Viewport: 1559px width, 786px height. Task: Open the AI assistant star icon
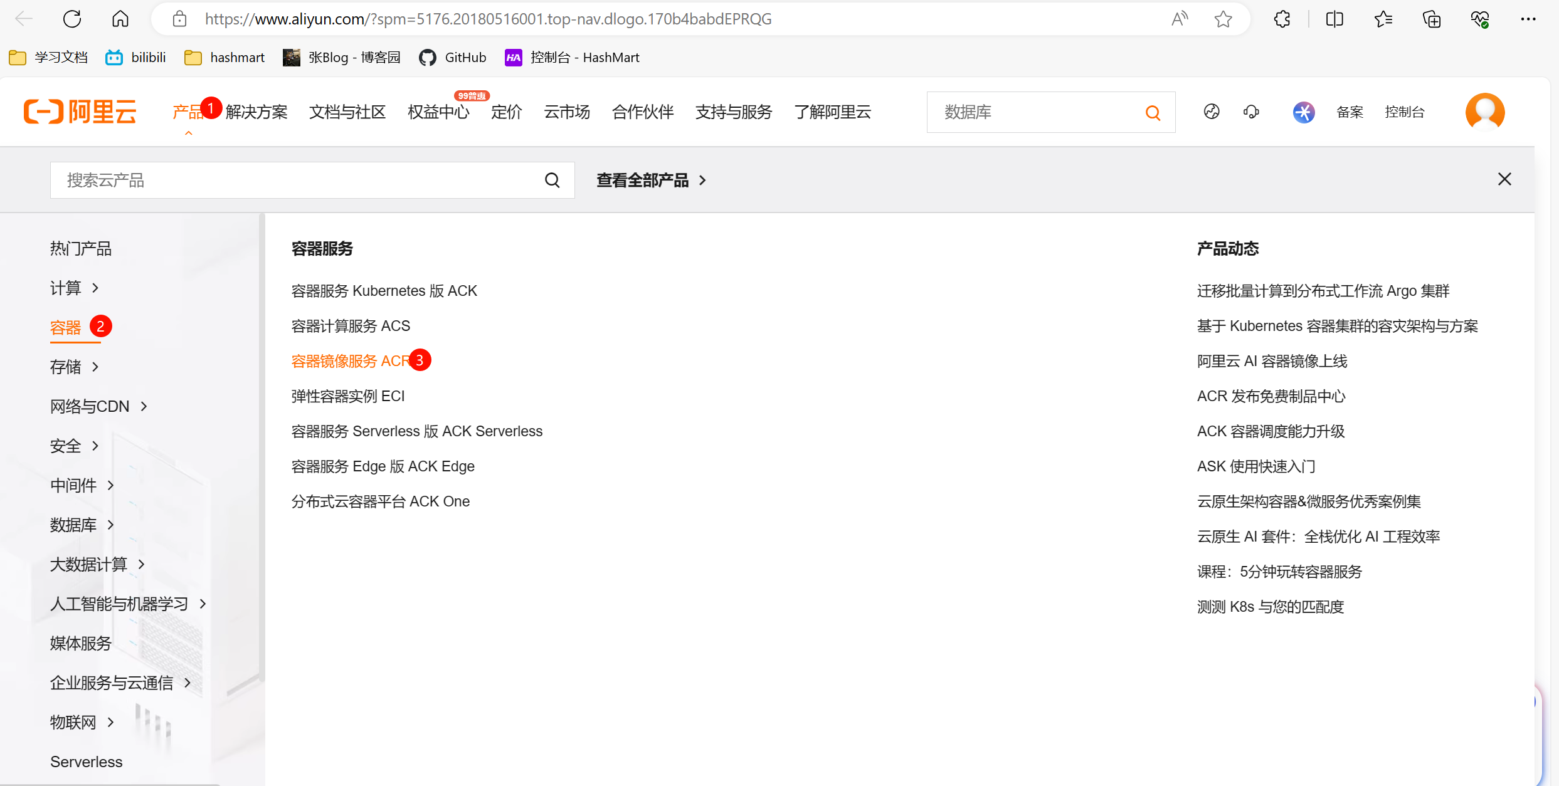coord(1304,112)
